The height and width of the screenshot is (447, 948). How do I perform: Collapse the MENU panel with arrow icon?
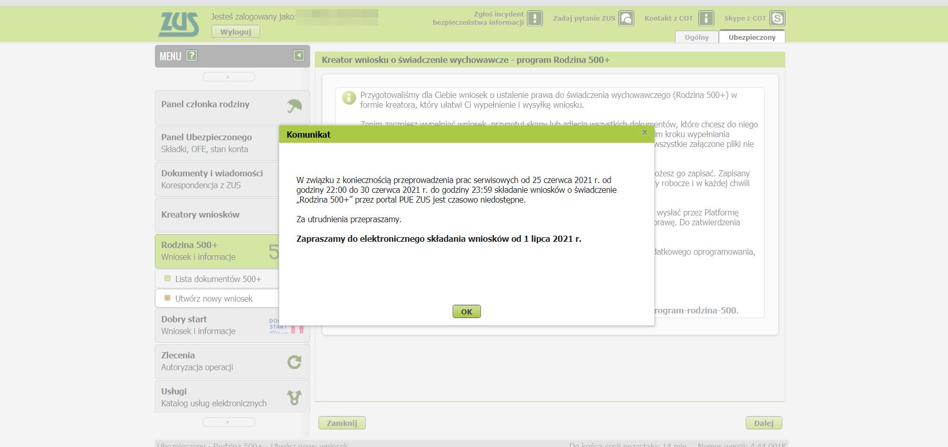(x=299, y=55)
